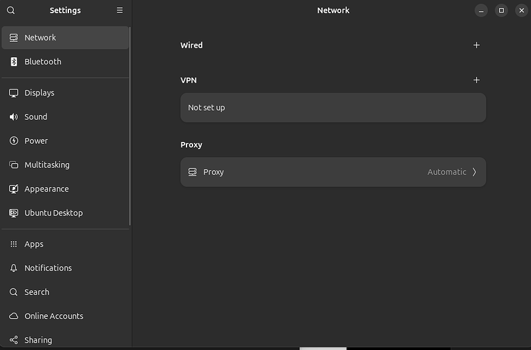Viewport: 531px width, 350px height.
Task: Click the Displays monitor icon
Action: pyautogui.click(x=13, y=93)
